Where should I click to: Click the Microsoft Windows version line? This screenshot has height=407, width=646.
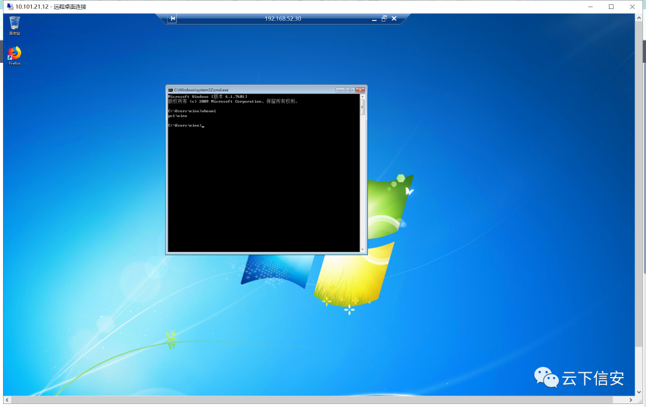pos(208,97)
